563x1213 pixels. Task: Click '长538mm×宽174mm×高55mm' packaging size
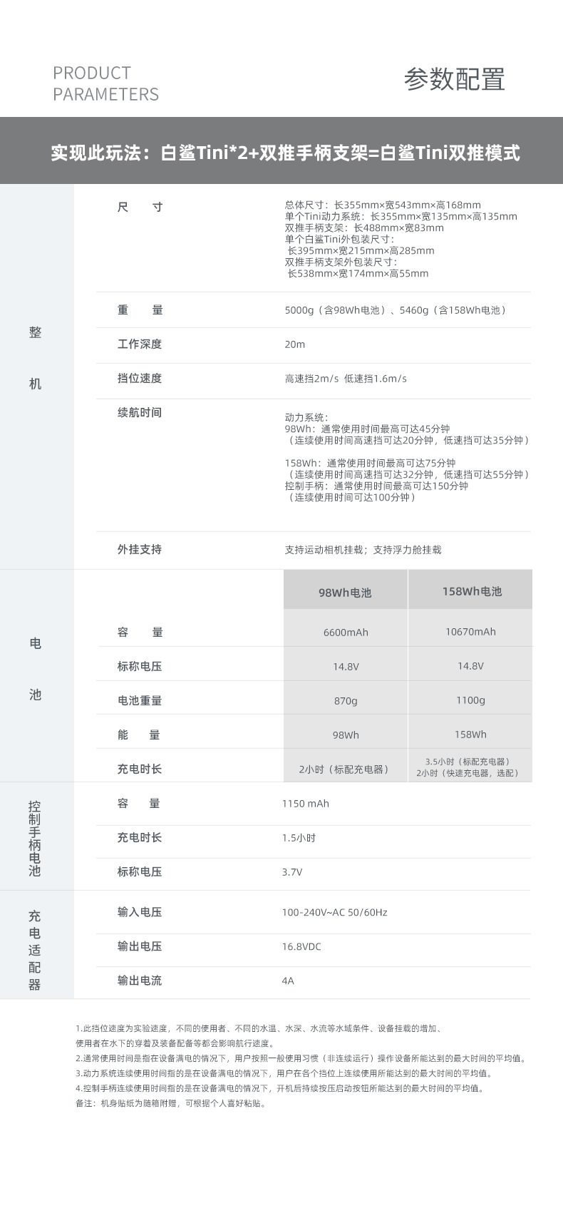(x=358, y=273)
